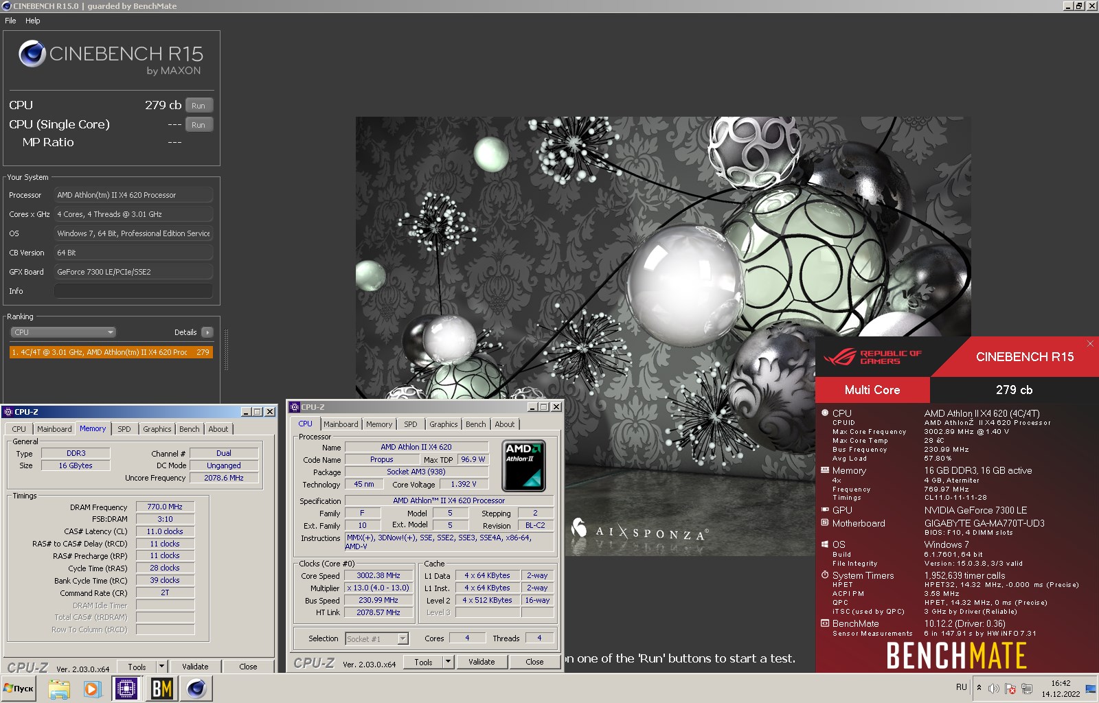Click the right CPU-Z window title icon
Image resolution: width=1099 pixels, height=703 pixels.
(x=295, y=407)
